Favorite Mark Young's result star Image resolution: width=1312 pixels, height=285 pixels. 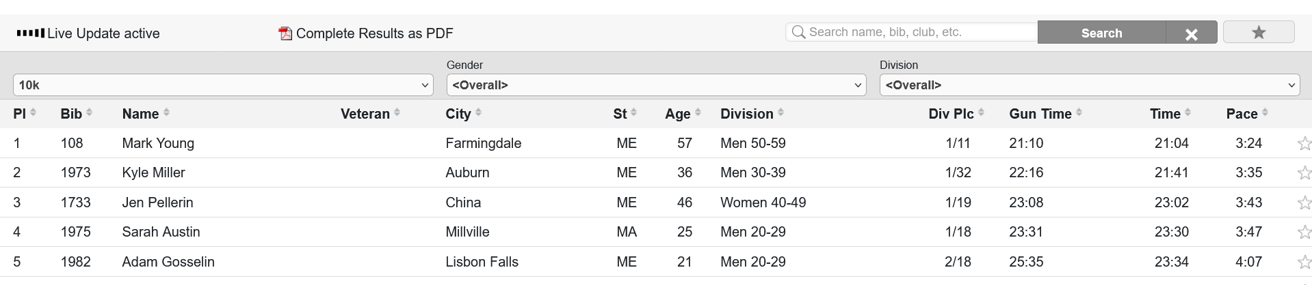1304,144
